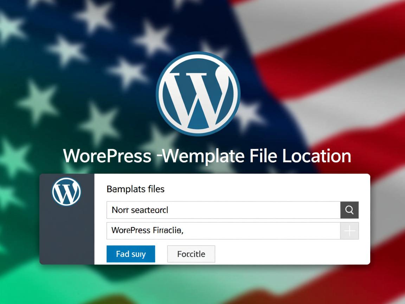Click the large WordPress logo
The image size is (405, 304).
click(198, 94)
